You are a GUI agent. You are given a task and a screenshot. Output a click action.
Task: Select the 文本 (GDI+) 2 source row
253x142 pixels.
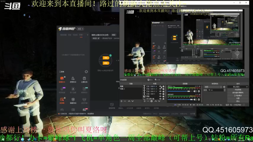click(153, 91)
